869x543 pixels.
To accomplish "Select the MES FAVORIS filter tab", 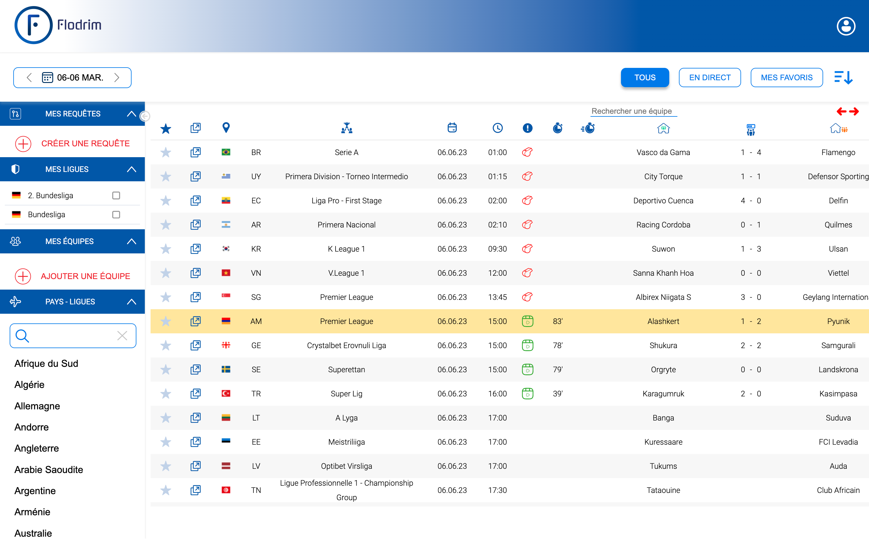I will point(786,78).
